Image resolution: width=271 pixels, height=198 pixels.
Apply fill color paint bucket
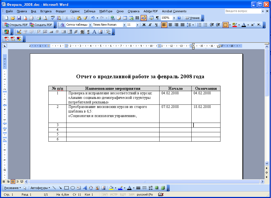point(111,188)
